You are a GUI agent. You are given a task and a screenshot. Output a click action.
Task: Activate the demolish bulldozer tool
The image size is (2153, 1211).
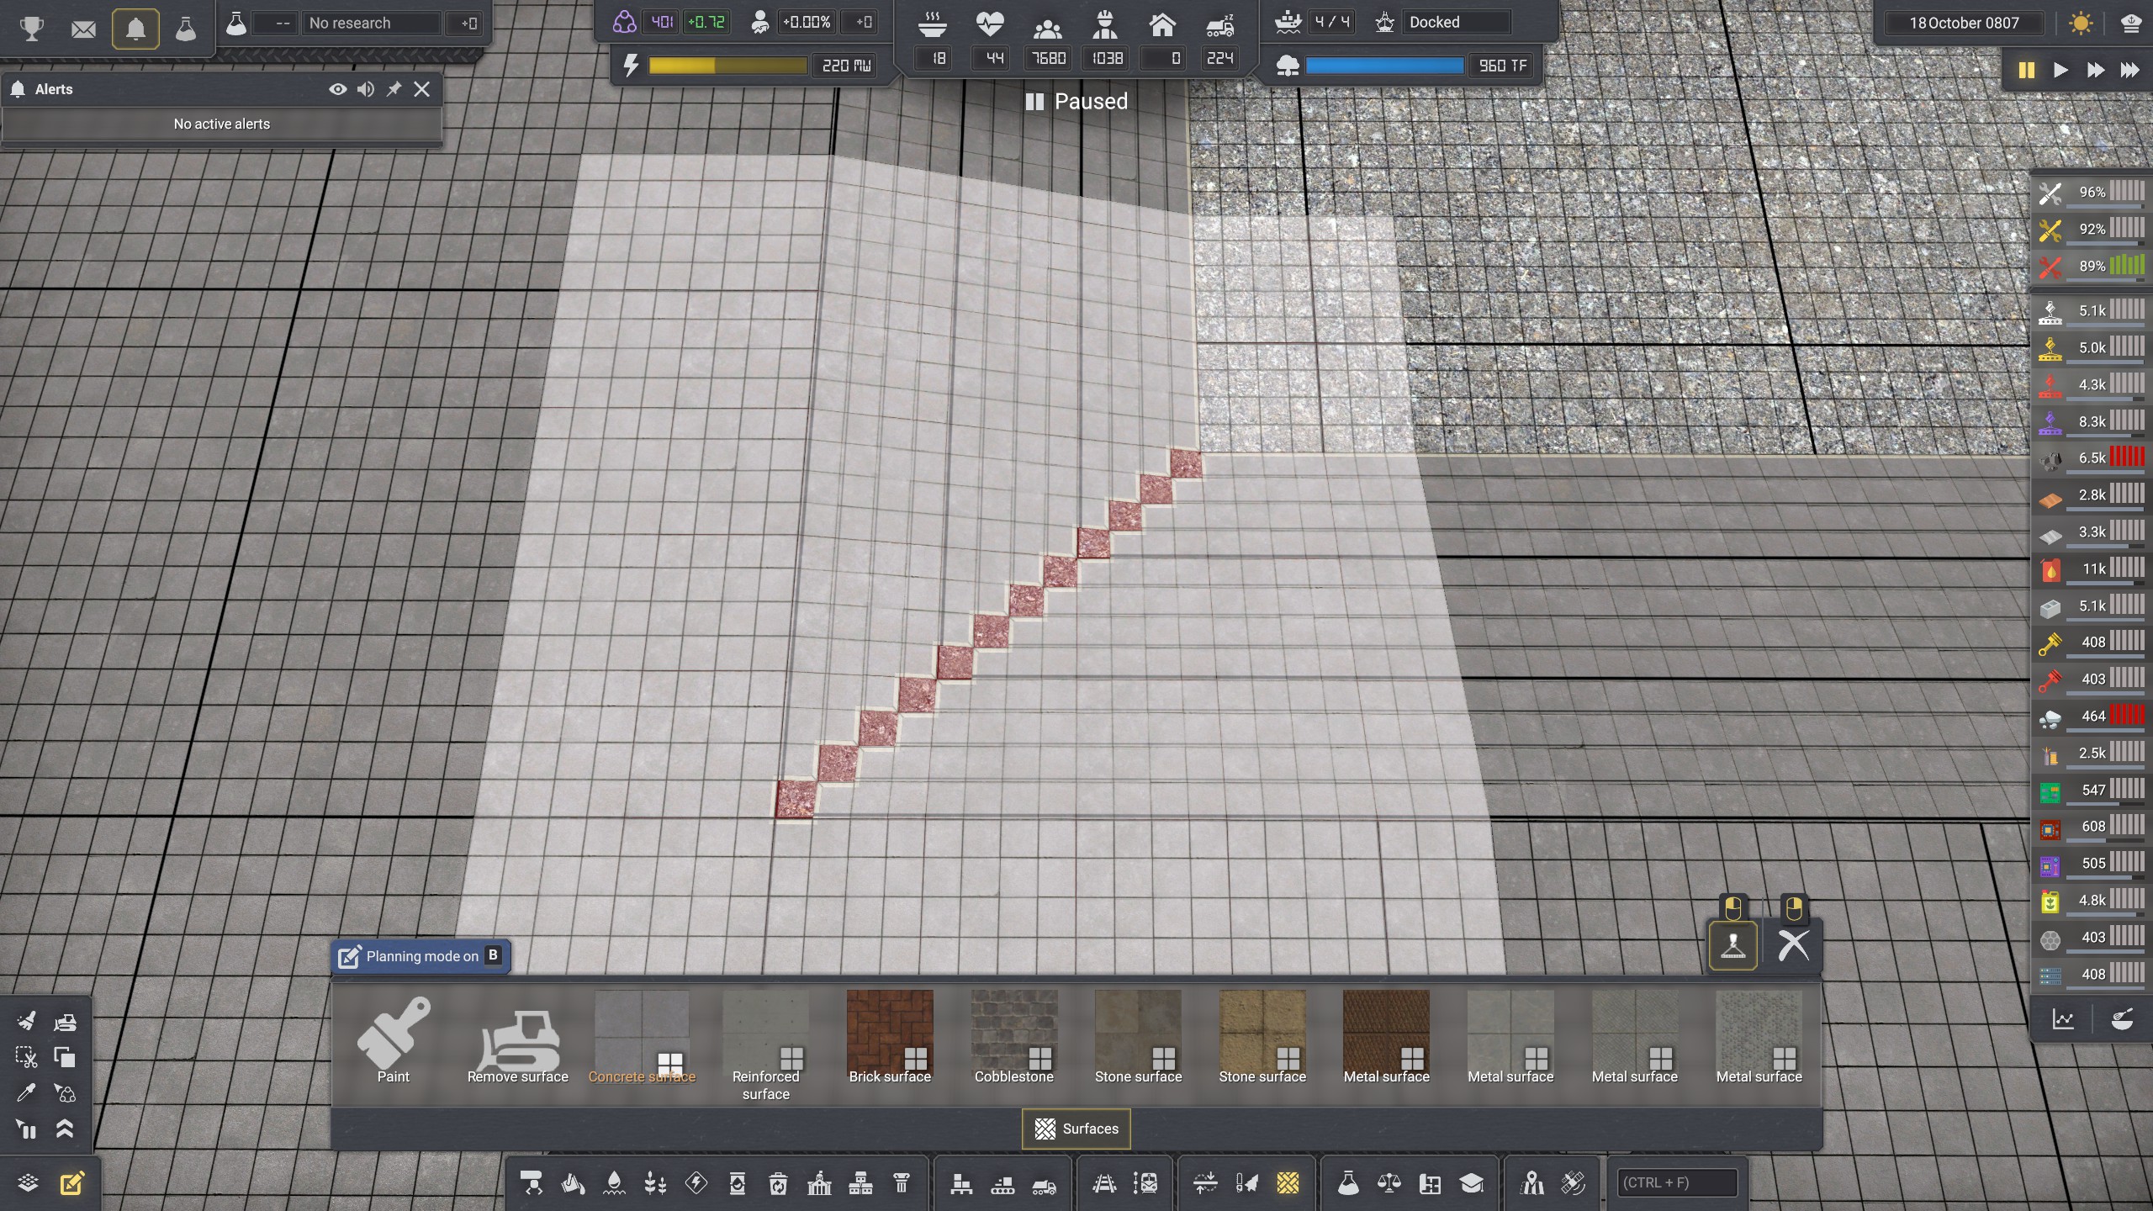pos(65,1021)
